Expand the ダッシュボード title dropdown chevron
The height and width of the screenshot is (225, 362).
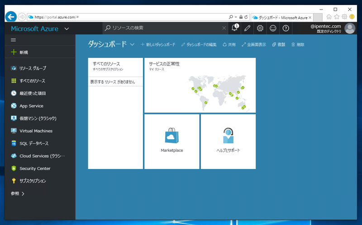pos(132,44)
